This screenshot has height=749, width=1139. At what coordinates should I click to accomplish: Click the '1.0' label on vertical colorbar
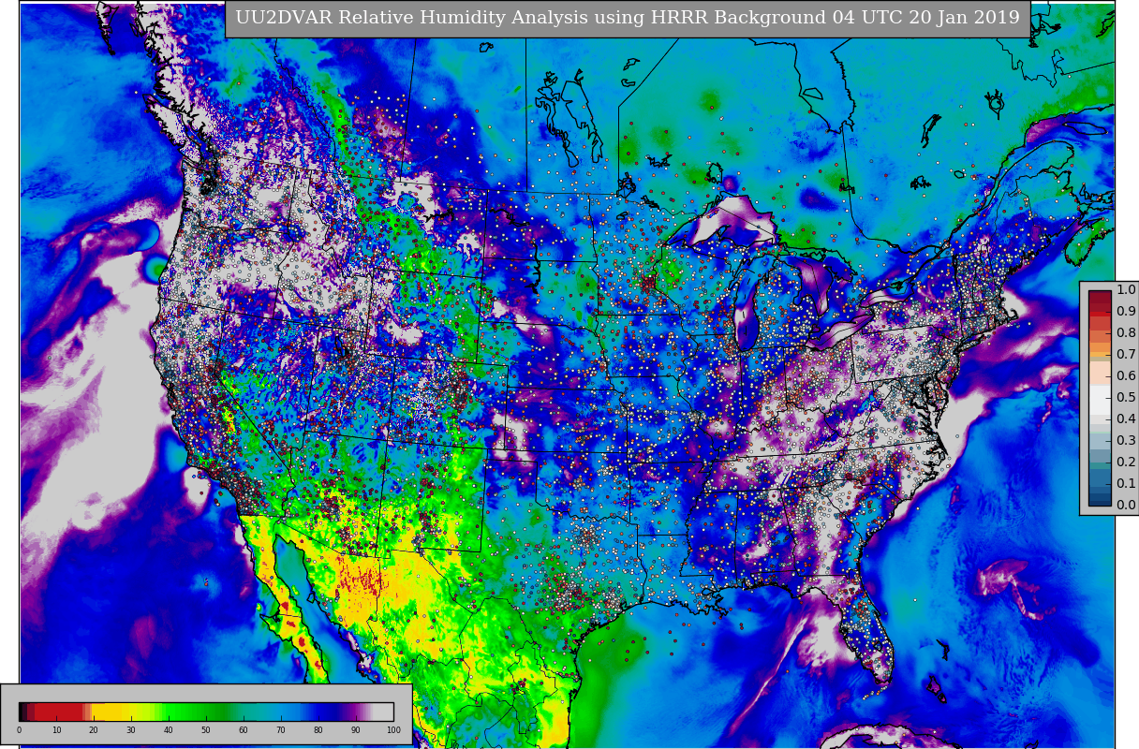[x=1126, y=290]
